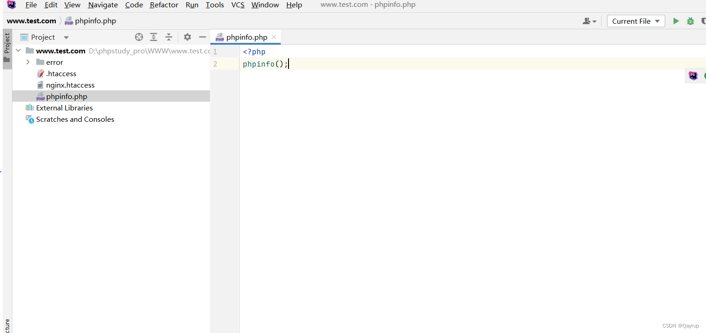The width and height of the screenshot is (706, 333).
Task: Click phpinfo.php breadcrumb in navigation bar
Action: point(91,21)
